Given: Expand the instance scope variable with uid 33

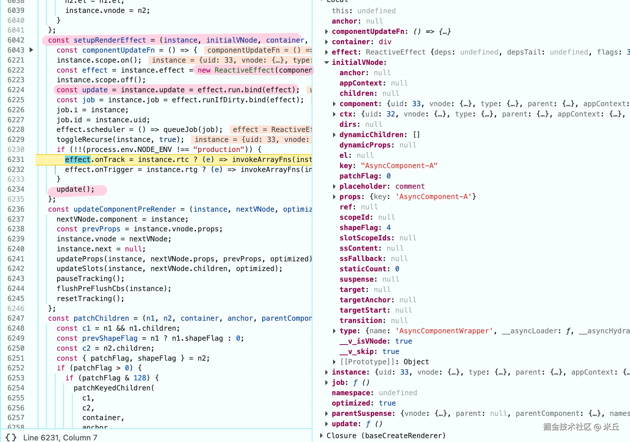Looking at the screenshot, I should (327, 372).
